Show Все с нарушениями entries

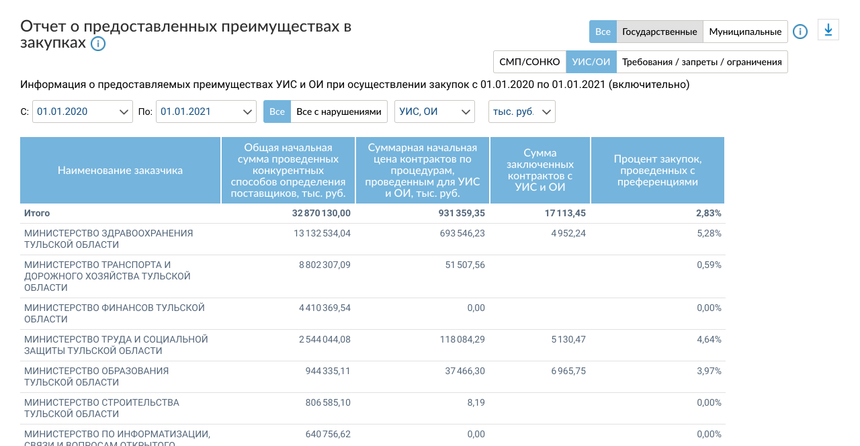point(339,111)
